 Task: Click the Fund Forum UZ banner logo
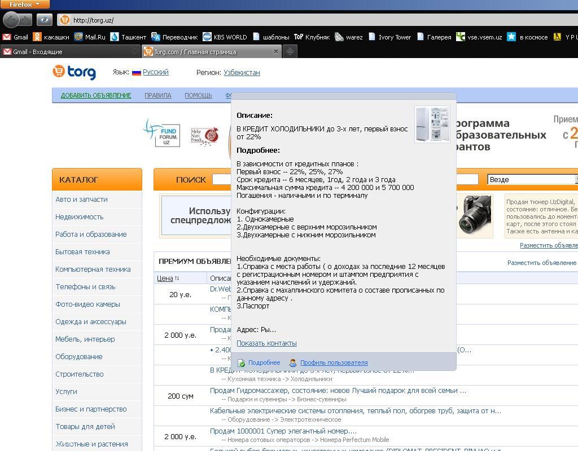162,133
